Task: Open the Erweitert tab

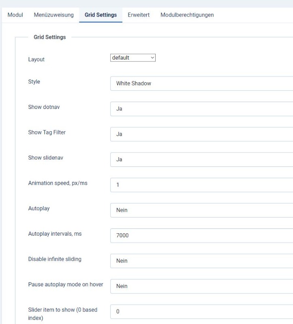Action: pyautogui.click(x=139, y=15)
